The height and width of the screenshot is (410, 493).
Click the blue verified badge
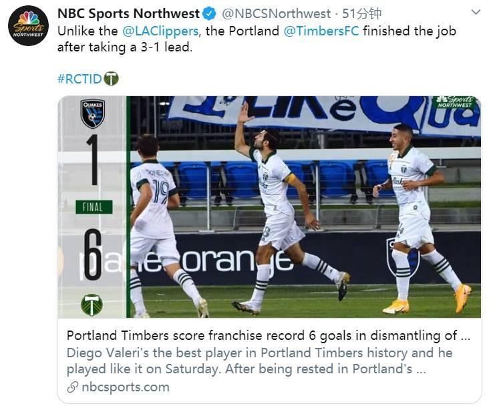[x=210, y=13]
